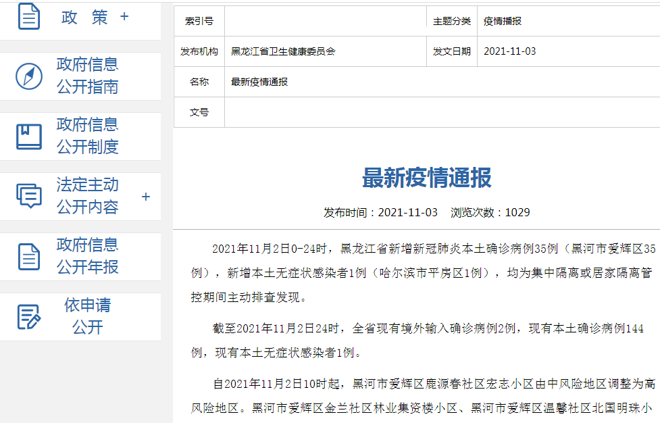The width and height of the screenshot is (660, 423).
Task: Click 黑龙江省卫生健康委员会 in the table
Action: 283,51
